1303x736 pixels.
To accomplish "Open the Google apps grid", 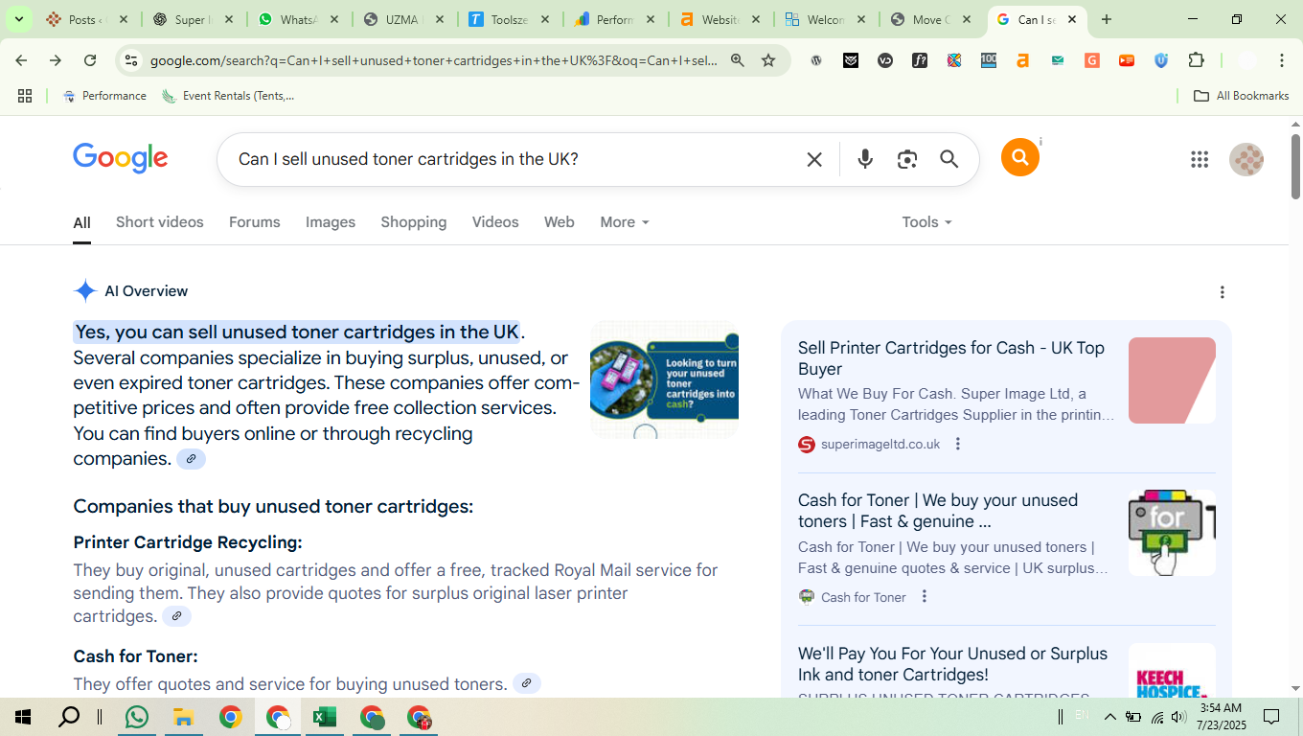I will coord(1200,159).
